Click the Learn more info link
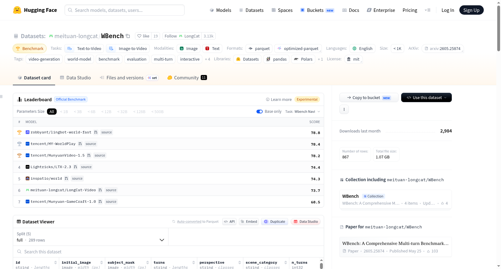Screen dimensions: 501x269 click(x=279, y=99)
